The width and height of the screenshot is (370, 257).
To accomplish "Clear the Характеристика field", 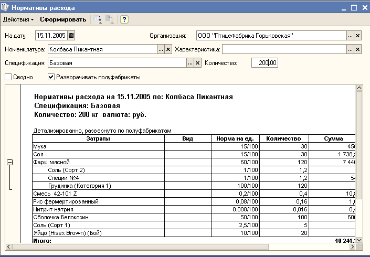I will [x=358, y=49].
